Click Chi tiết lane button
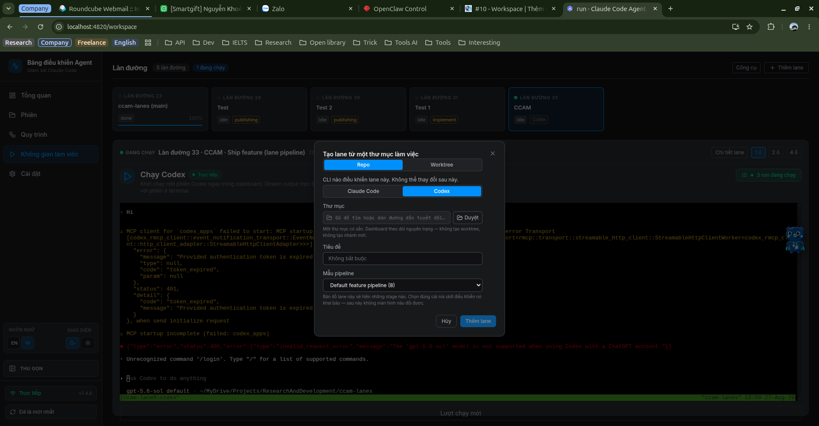819x426 pixels. click(x=729, y=153)
